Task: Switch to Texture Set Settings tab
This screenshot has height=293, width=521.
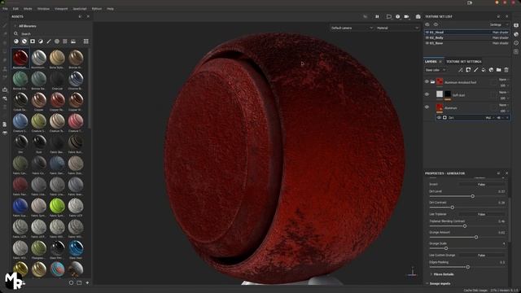Action: (x=463, y=62)
